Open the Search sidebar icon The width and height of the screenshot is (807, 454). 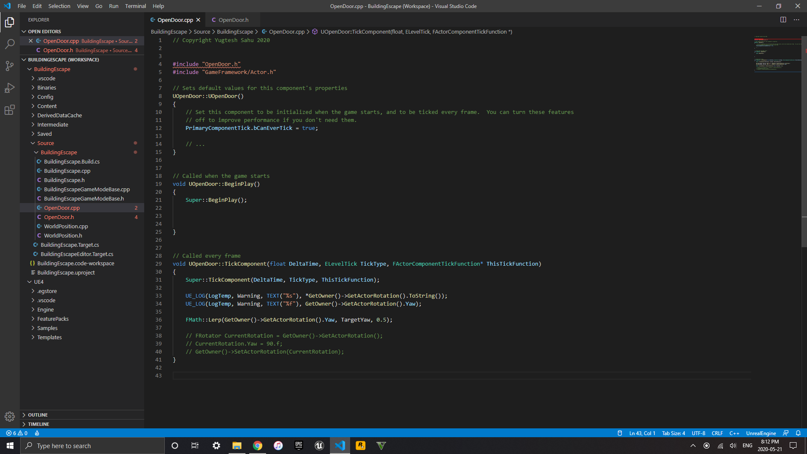click(9, 44)
